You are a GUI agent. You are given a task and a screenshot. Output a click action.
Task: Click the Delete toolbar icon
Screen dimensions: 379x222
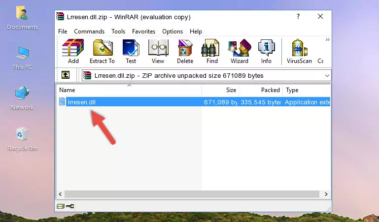point(185,52)
